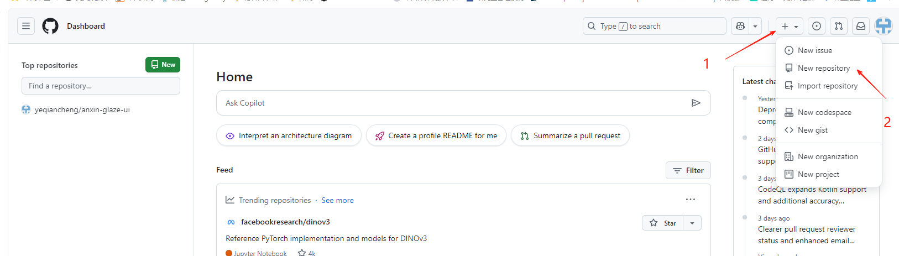899x256 pixels.
Task: Select New repository from the menu
Action: click(828, 68)
